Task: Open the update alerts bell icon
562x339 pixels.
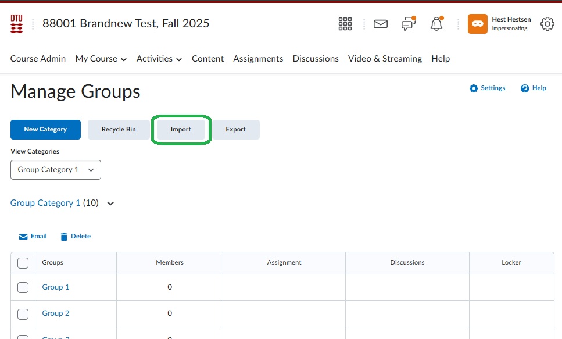Action: click(436, 24)
